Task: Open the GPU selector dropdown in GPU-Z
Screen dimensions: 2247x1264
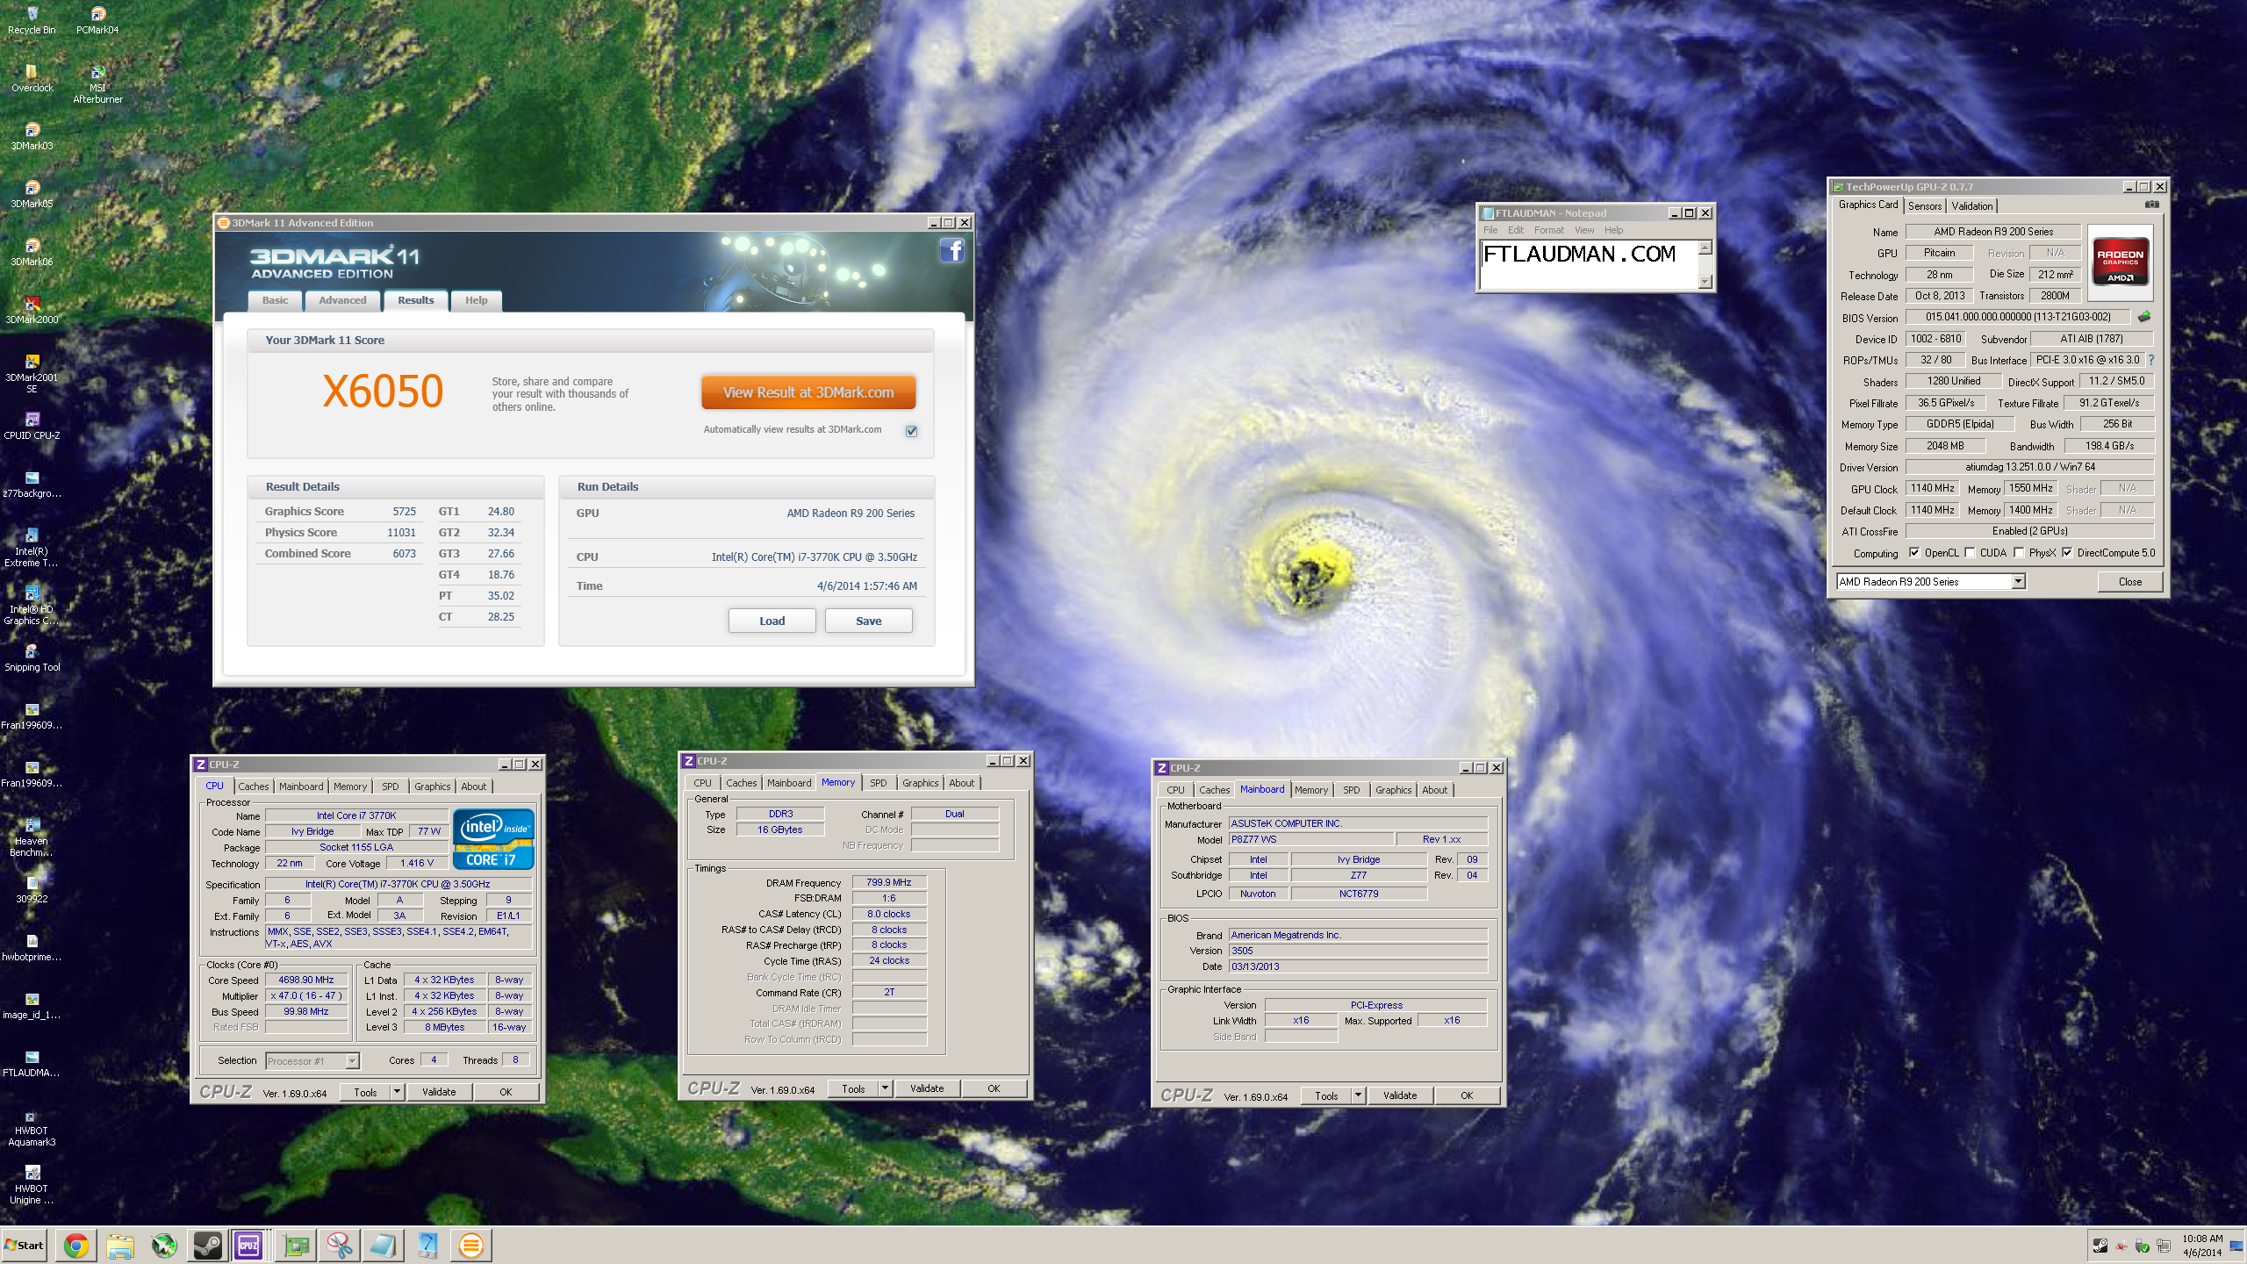Action: click(2018, 581)
